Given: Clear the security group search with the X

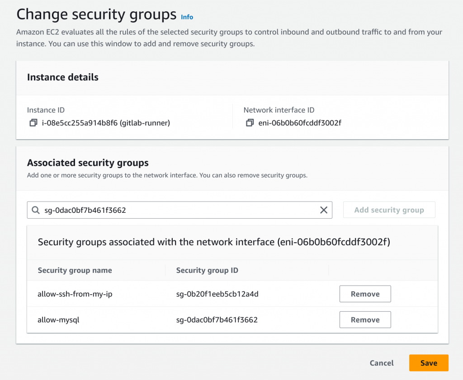Looking at the screenshot, I should pos(324,210).
